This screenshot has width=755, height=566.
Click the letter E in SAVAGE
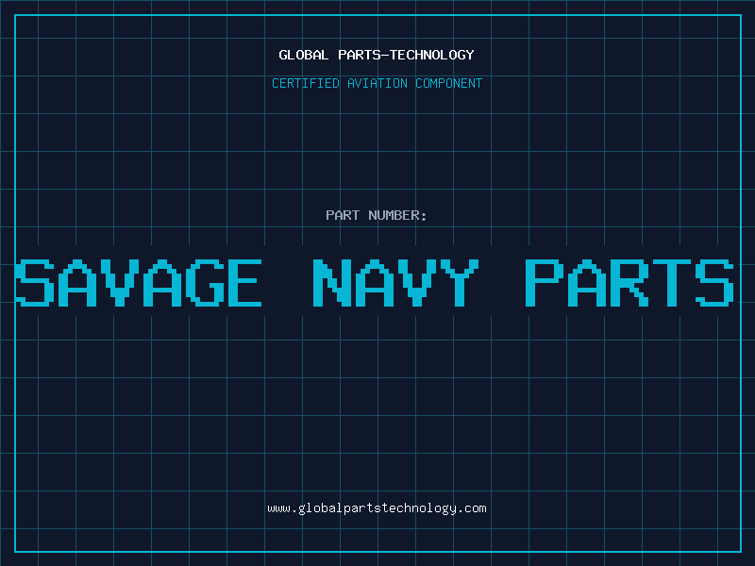[x=244, y=283]
